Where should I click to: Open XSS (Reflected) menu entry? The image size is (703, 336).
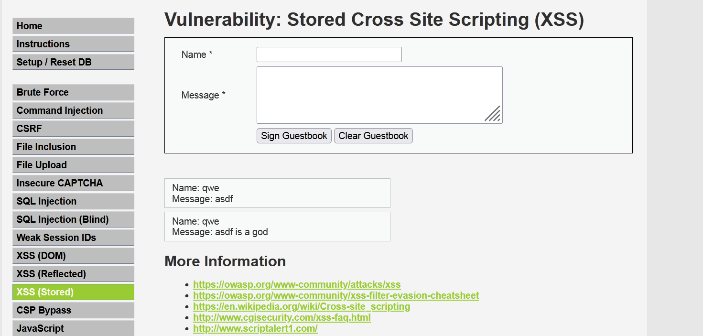pos(73,274)
